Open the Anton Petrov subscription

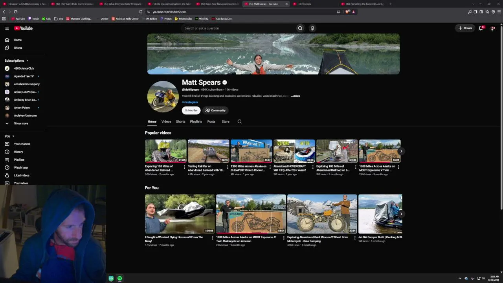click(22, 108)
